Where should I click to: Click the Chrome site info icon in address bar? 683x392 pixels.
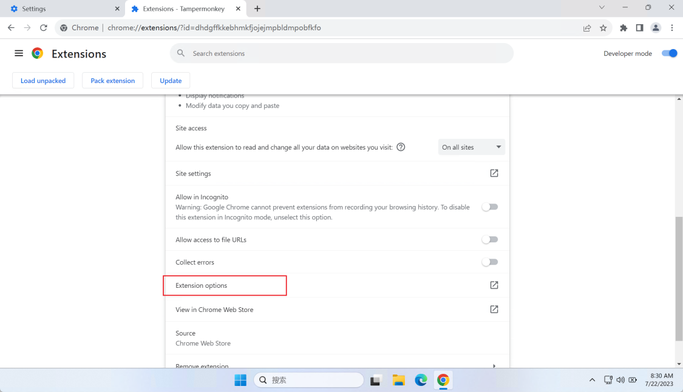click(x=64, y=28)
